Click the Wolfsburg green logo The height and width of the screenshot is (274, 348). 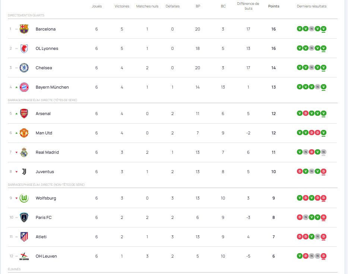click(24, 198)
